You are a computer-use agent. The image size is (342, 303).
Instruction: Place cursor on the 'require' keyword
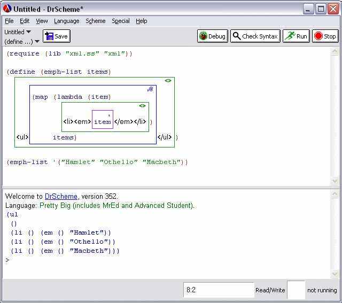(25, 53)
